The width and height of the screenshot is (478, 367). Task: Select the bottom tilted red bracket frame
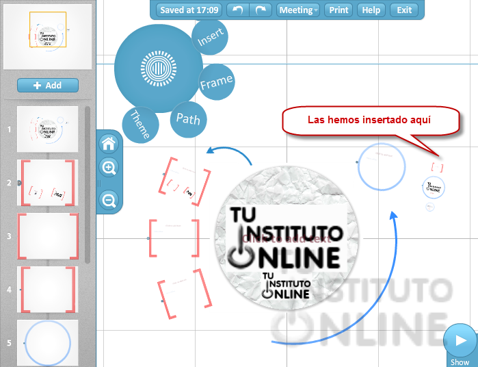coord(185,294)
